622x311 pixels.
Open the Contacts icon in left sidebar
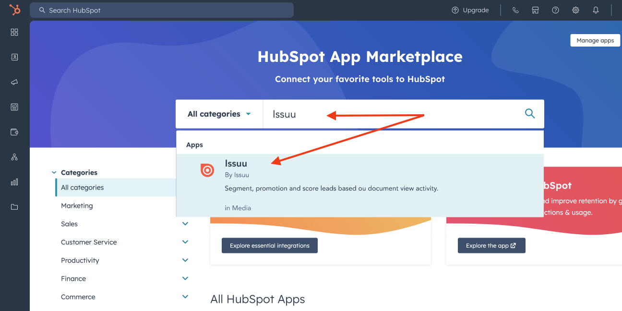[x=14, y=57]
